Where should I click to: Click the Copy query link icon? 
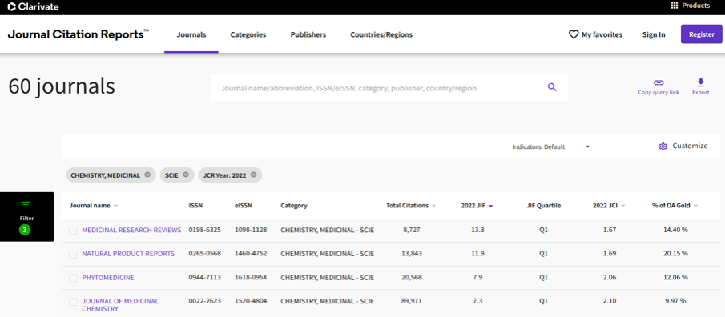point(659,82)
